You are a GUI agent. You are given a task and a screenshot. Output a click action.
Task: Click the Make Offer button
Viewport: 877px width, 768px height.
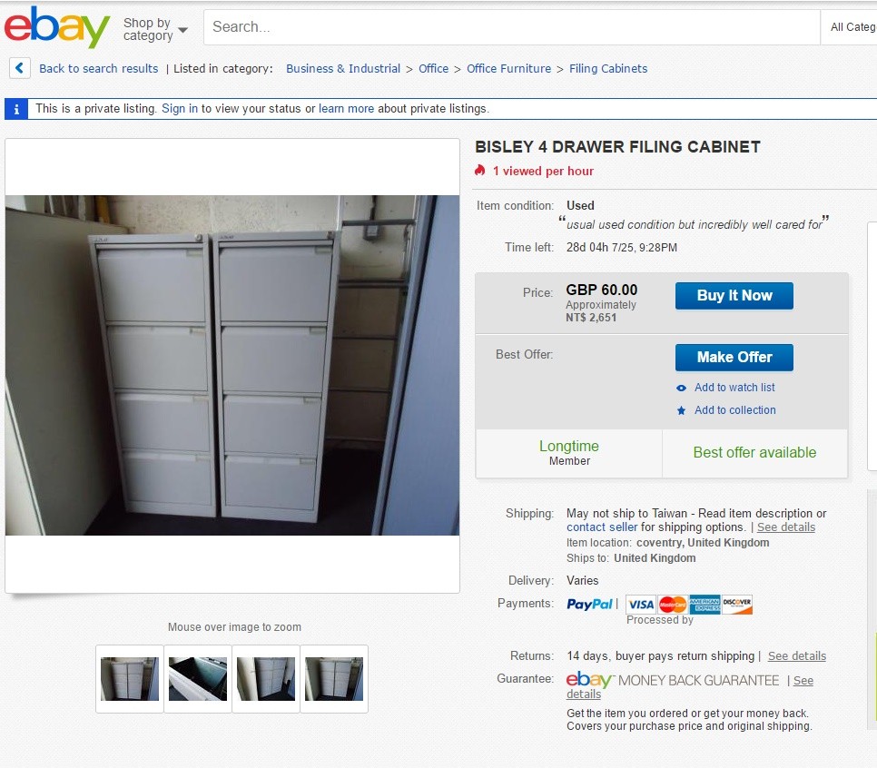click(x=734, y=358)
